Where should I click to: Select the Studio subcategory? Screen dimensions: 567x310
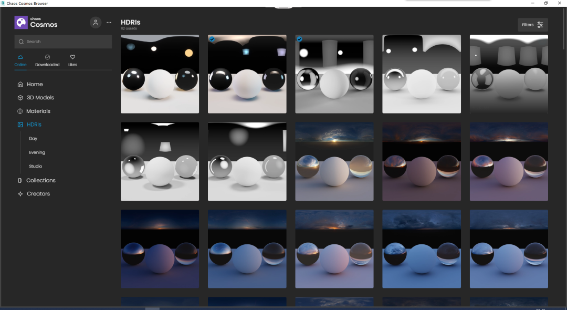(35, 166)
